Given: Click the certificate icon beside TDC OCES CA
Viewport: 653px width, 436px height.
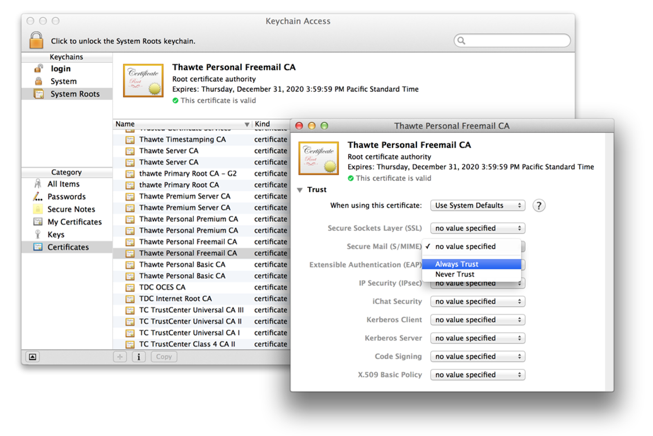Looking at the screenshot, I should 130,287.
